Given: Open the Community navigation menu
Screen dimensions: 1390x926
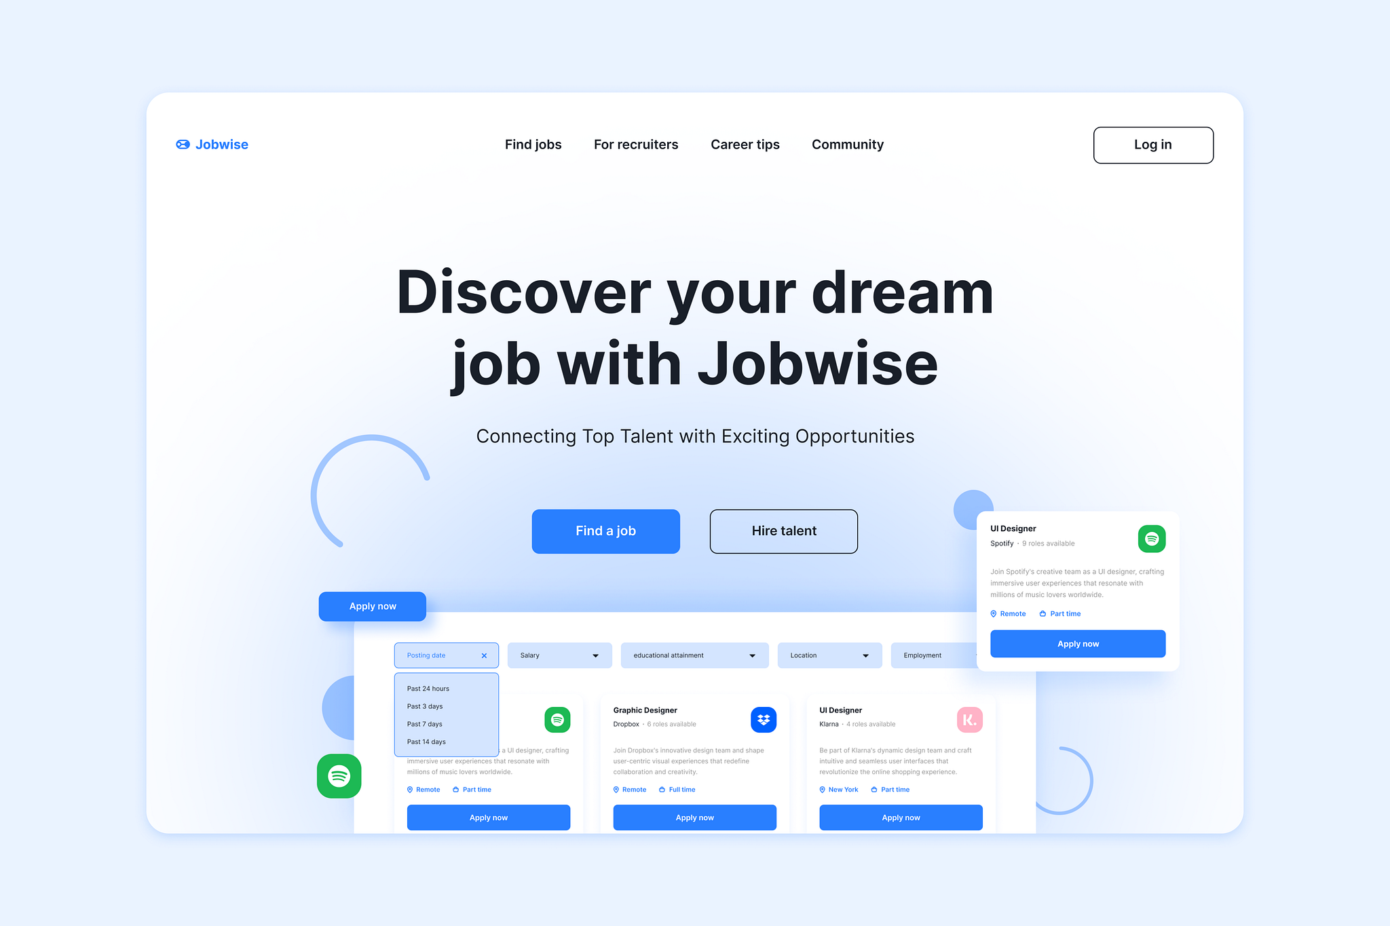Looking at the screenshot, I should 846,144.
